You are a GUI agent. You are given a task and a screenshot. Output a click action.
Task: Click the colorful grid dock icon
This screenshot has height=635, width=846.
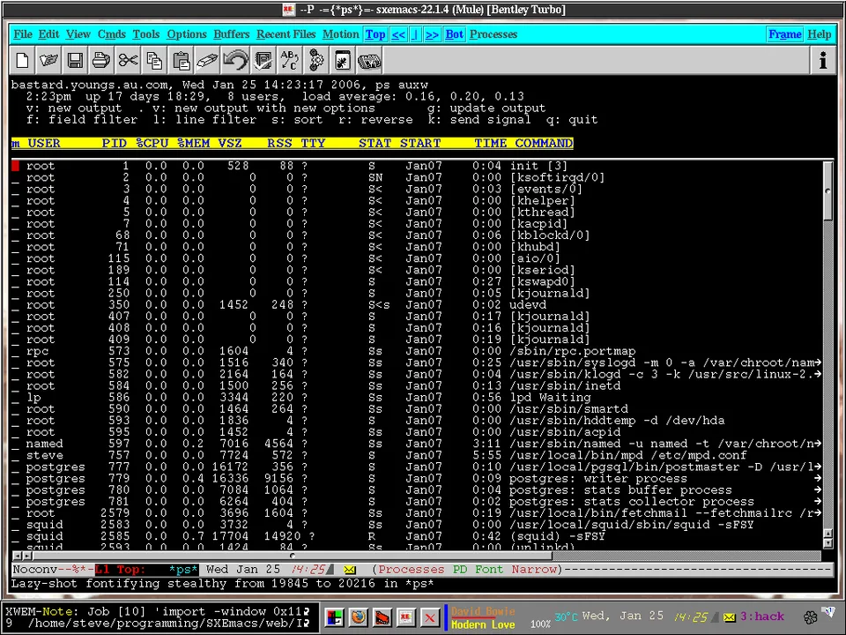pos(334,616)
